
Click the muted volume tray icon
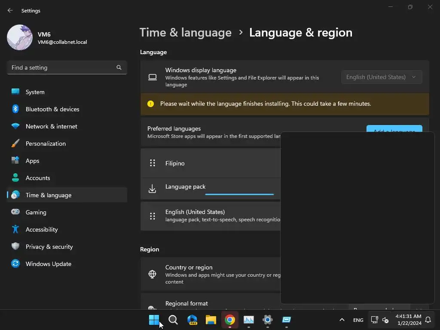click(x=385, y=320)
